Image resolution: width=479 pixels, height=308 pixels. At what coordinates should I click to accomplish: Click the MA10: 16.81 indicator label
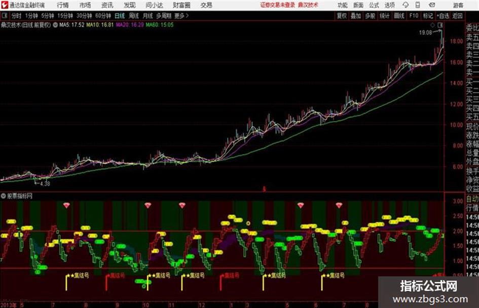(x=100, y=25)
